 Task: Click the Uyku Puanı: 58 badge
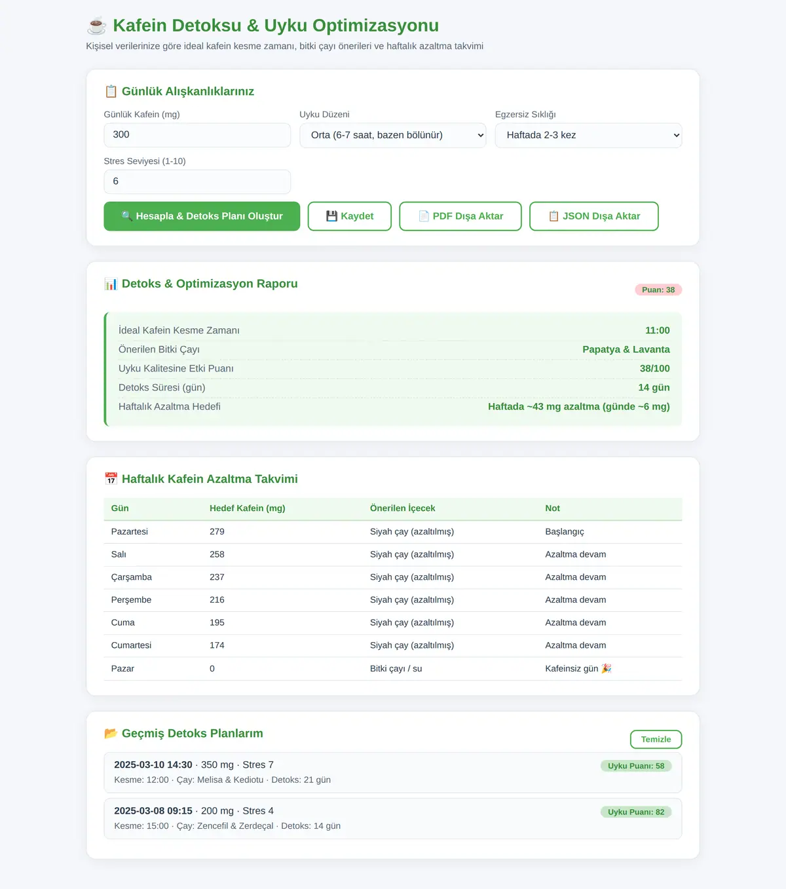tap(636, 766)
